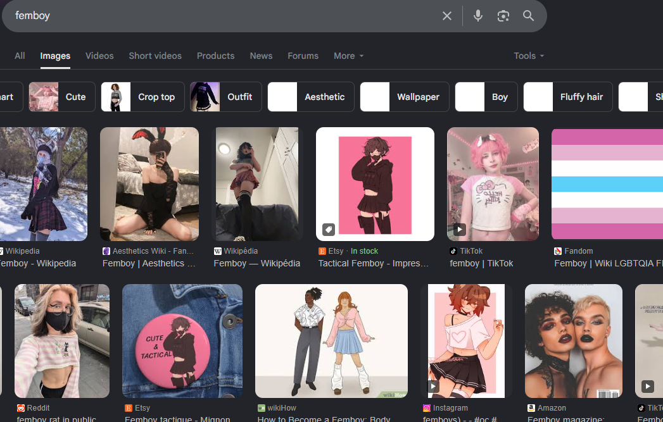Open the Wikipédia image thumbnail
Image resolution: width=663 pixels, height=422 pixels.
[x=257, y=184]
